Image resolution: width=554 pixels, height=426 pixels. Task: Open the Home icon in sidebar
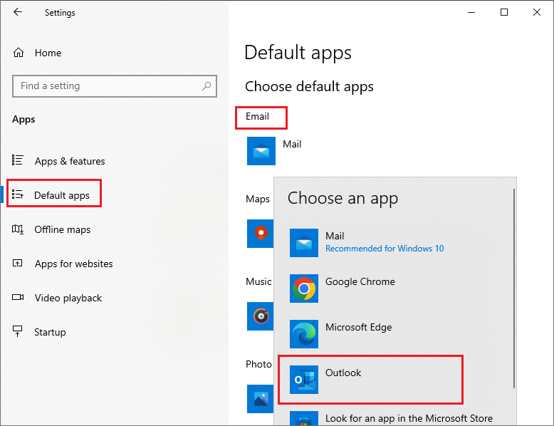tap(19, 53)
